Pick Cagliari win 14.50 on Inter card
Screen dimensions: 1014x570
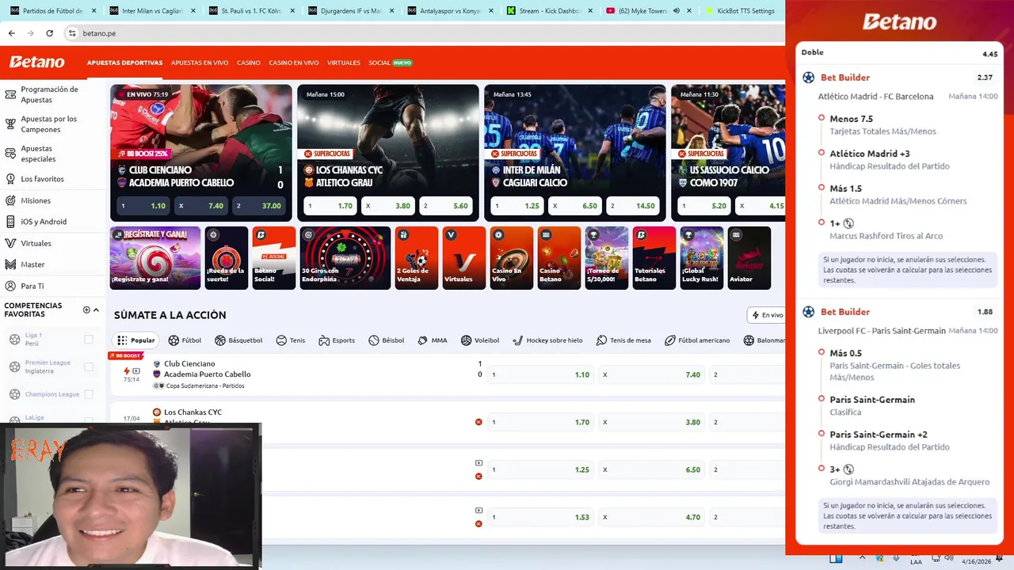point(633,206)
